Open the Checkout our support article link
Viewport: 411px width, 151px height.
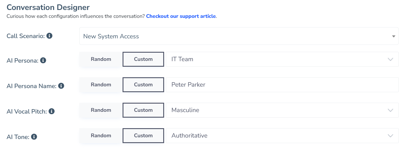click(181, 16)
